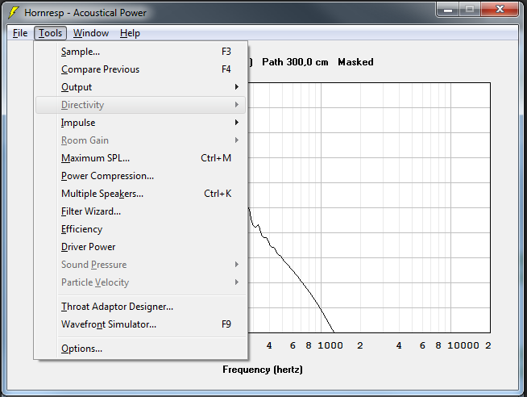The width and height of the screenshot is (527, 397).
Task: Click the Hornresp lightning bolt icon
Action: tap(14, 12)
